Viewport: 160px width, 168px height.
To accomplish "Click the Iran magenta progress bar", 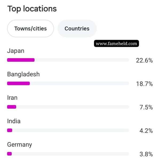I will 12,107.
